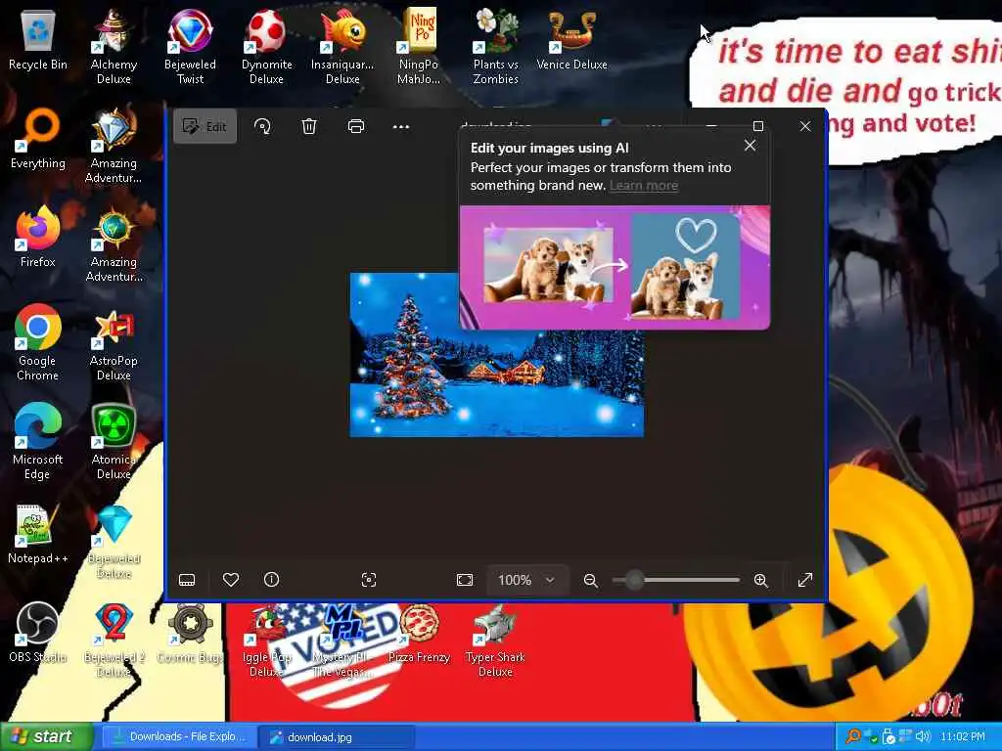Select Amazing Adventures shortcut with diamond shield icon
This screenshot has width=1002, height=751.
tap(114, 147)
